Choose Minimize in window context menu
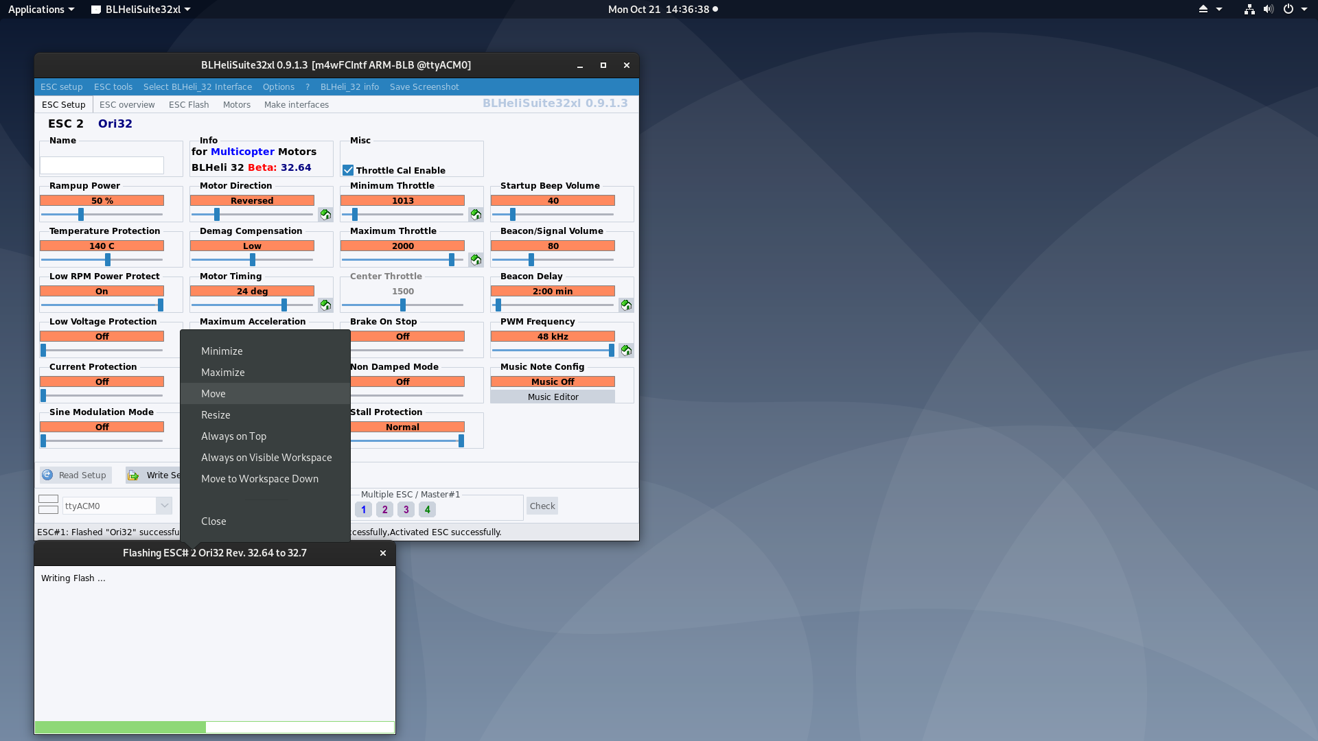The height and width of the screenshot is (741, 1318). 265,351
